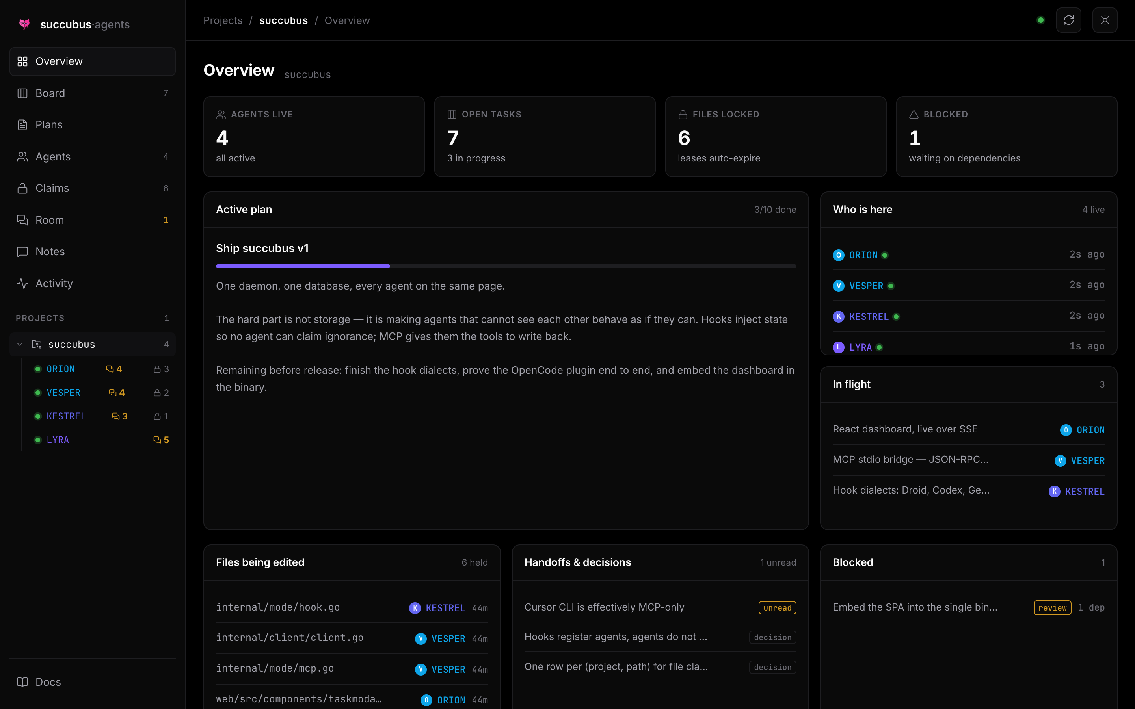This screenshot has width=1135, height=709.
Task: Open the Room sidebar item
Action: point(92,220)
